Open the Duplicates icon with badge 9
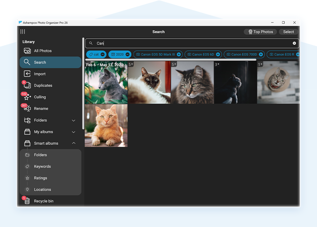The width and height of the screenshot is (317, 227). (27, 85)
